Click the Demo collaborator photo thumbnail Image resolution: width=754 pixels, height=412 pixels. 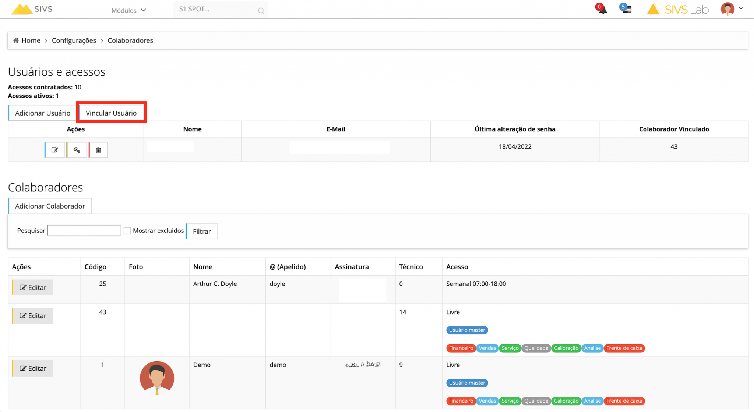tap(157, 378)
